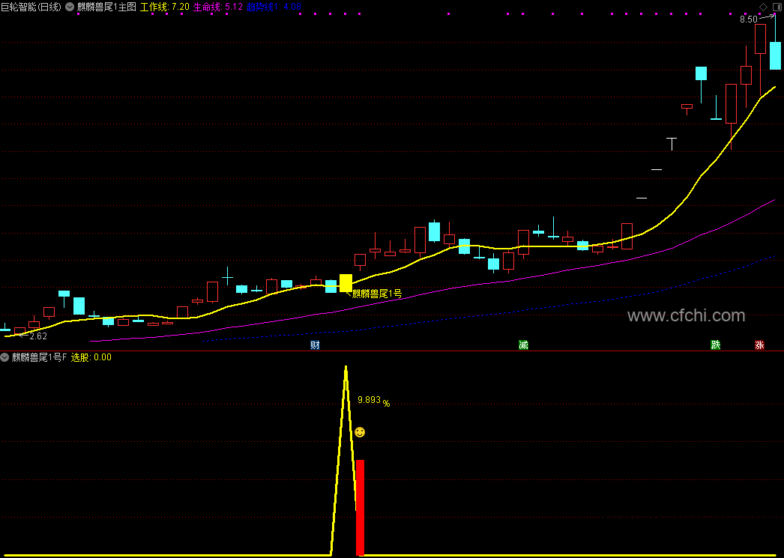Image resolution: width=784 pixels, height=558 pixels.
Task: Click the 8.50 high price marker
Action: 749,20
